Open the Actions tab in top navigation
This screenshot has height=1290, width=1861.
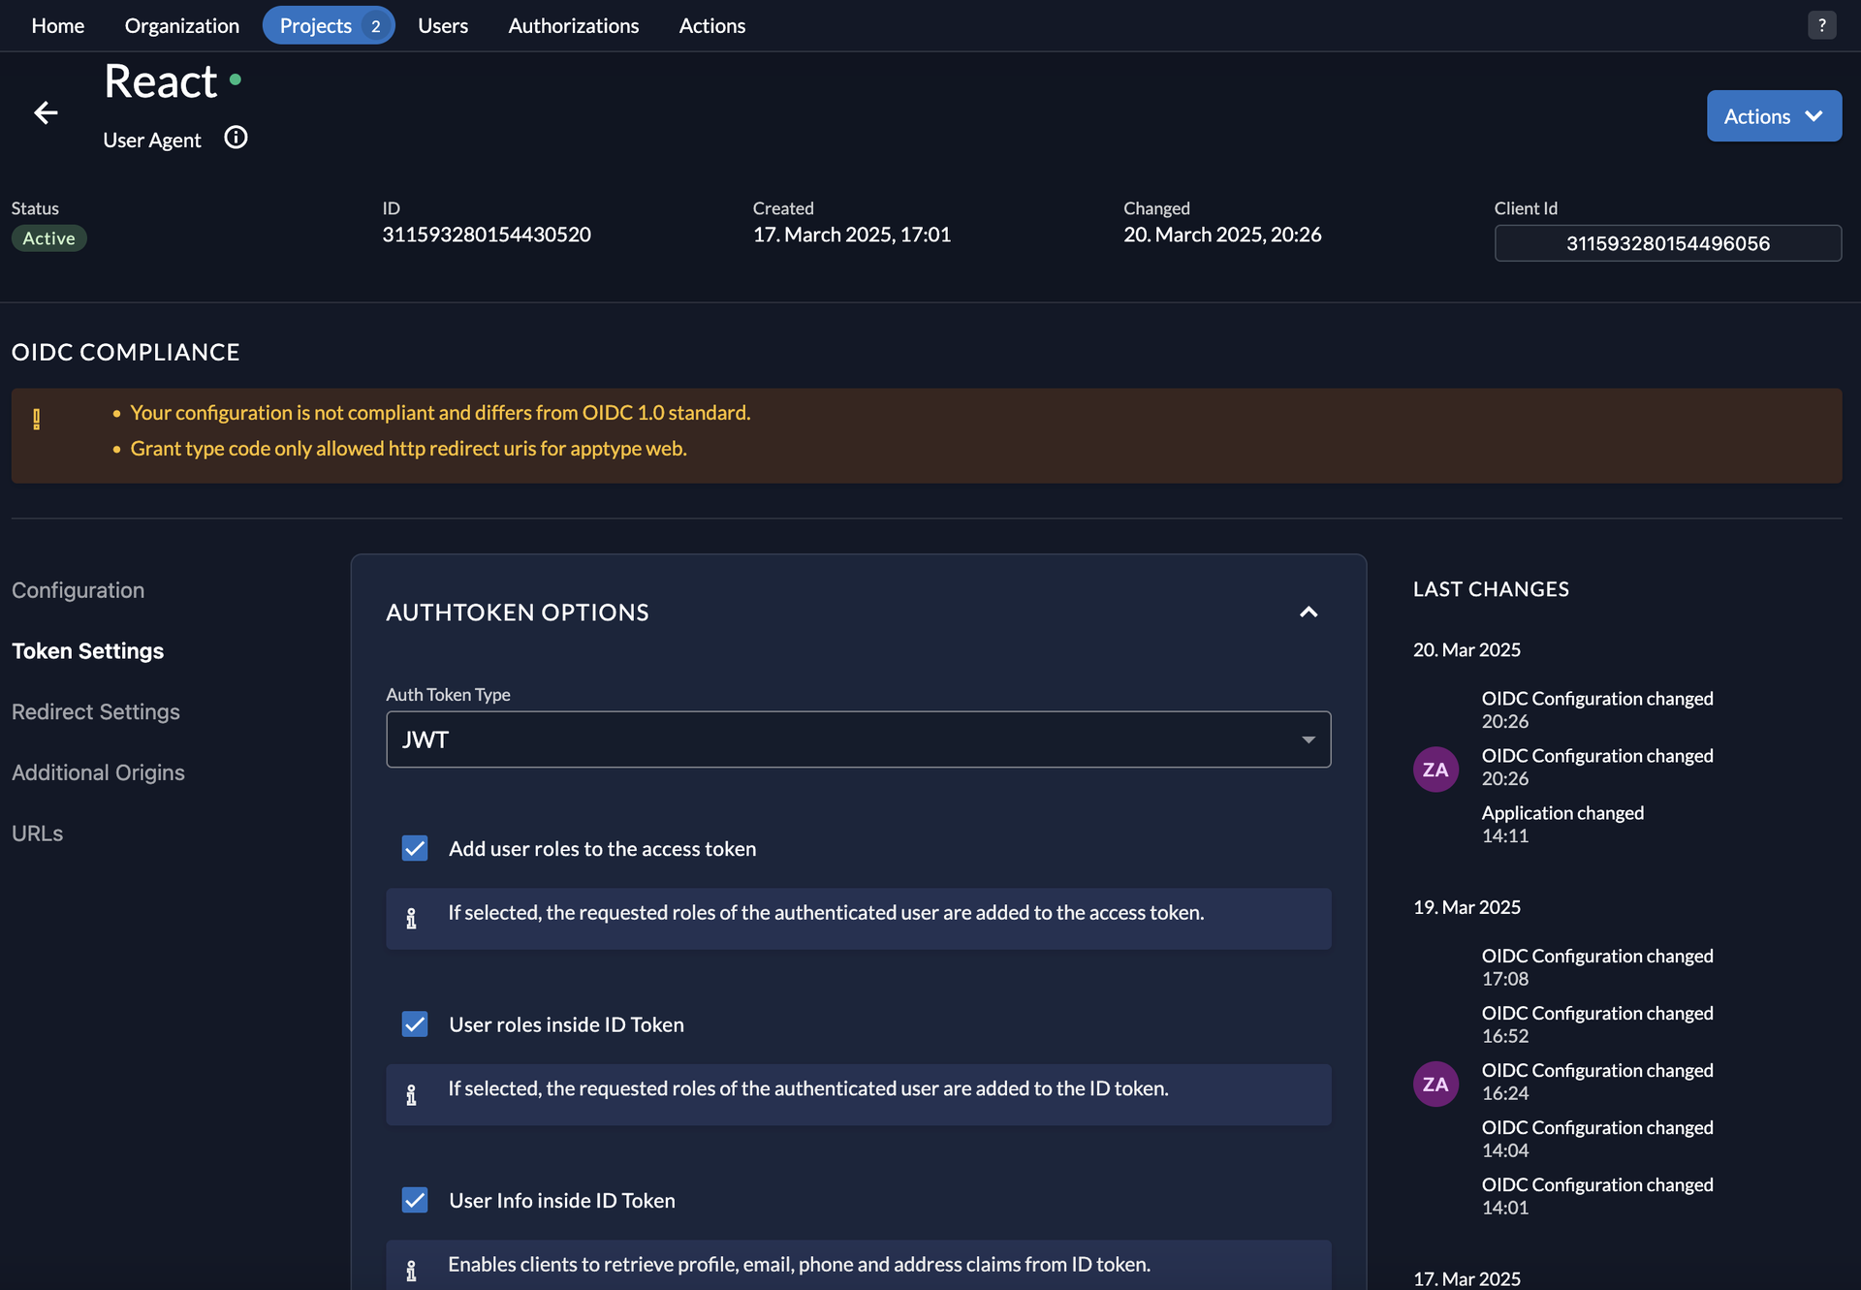point(712,25)
